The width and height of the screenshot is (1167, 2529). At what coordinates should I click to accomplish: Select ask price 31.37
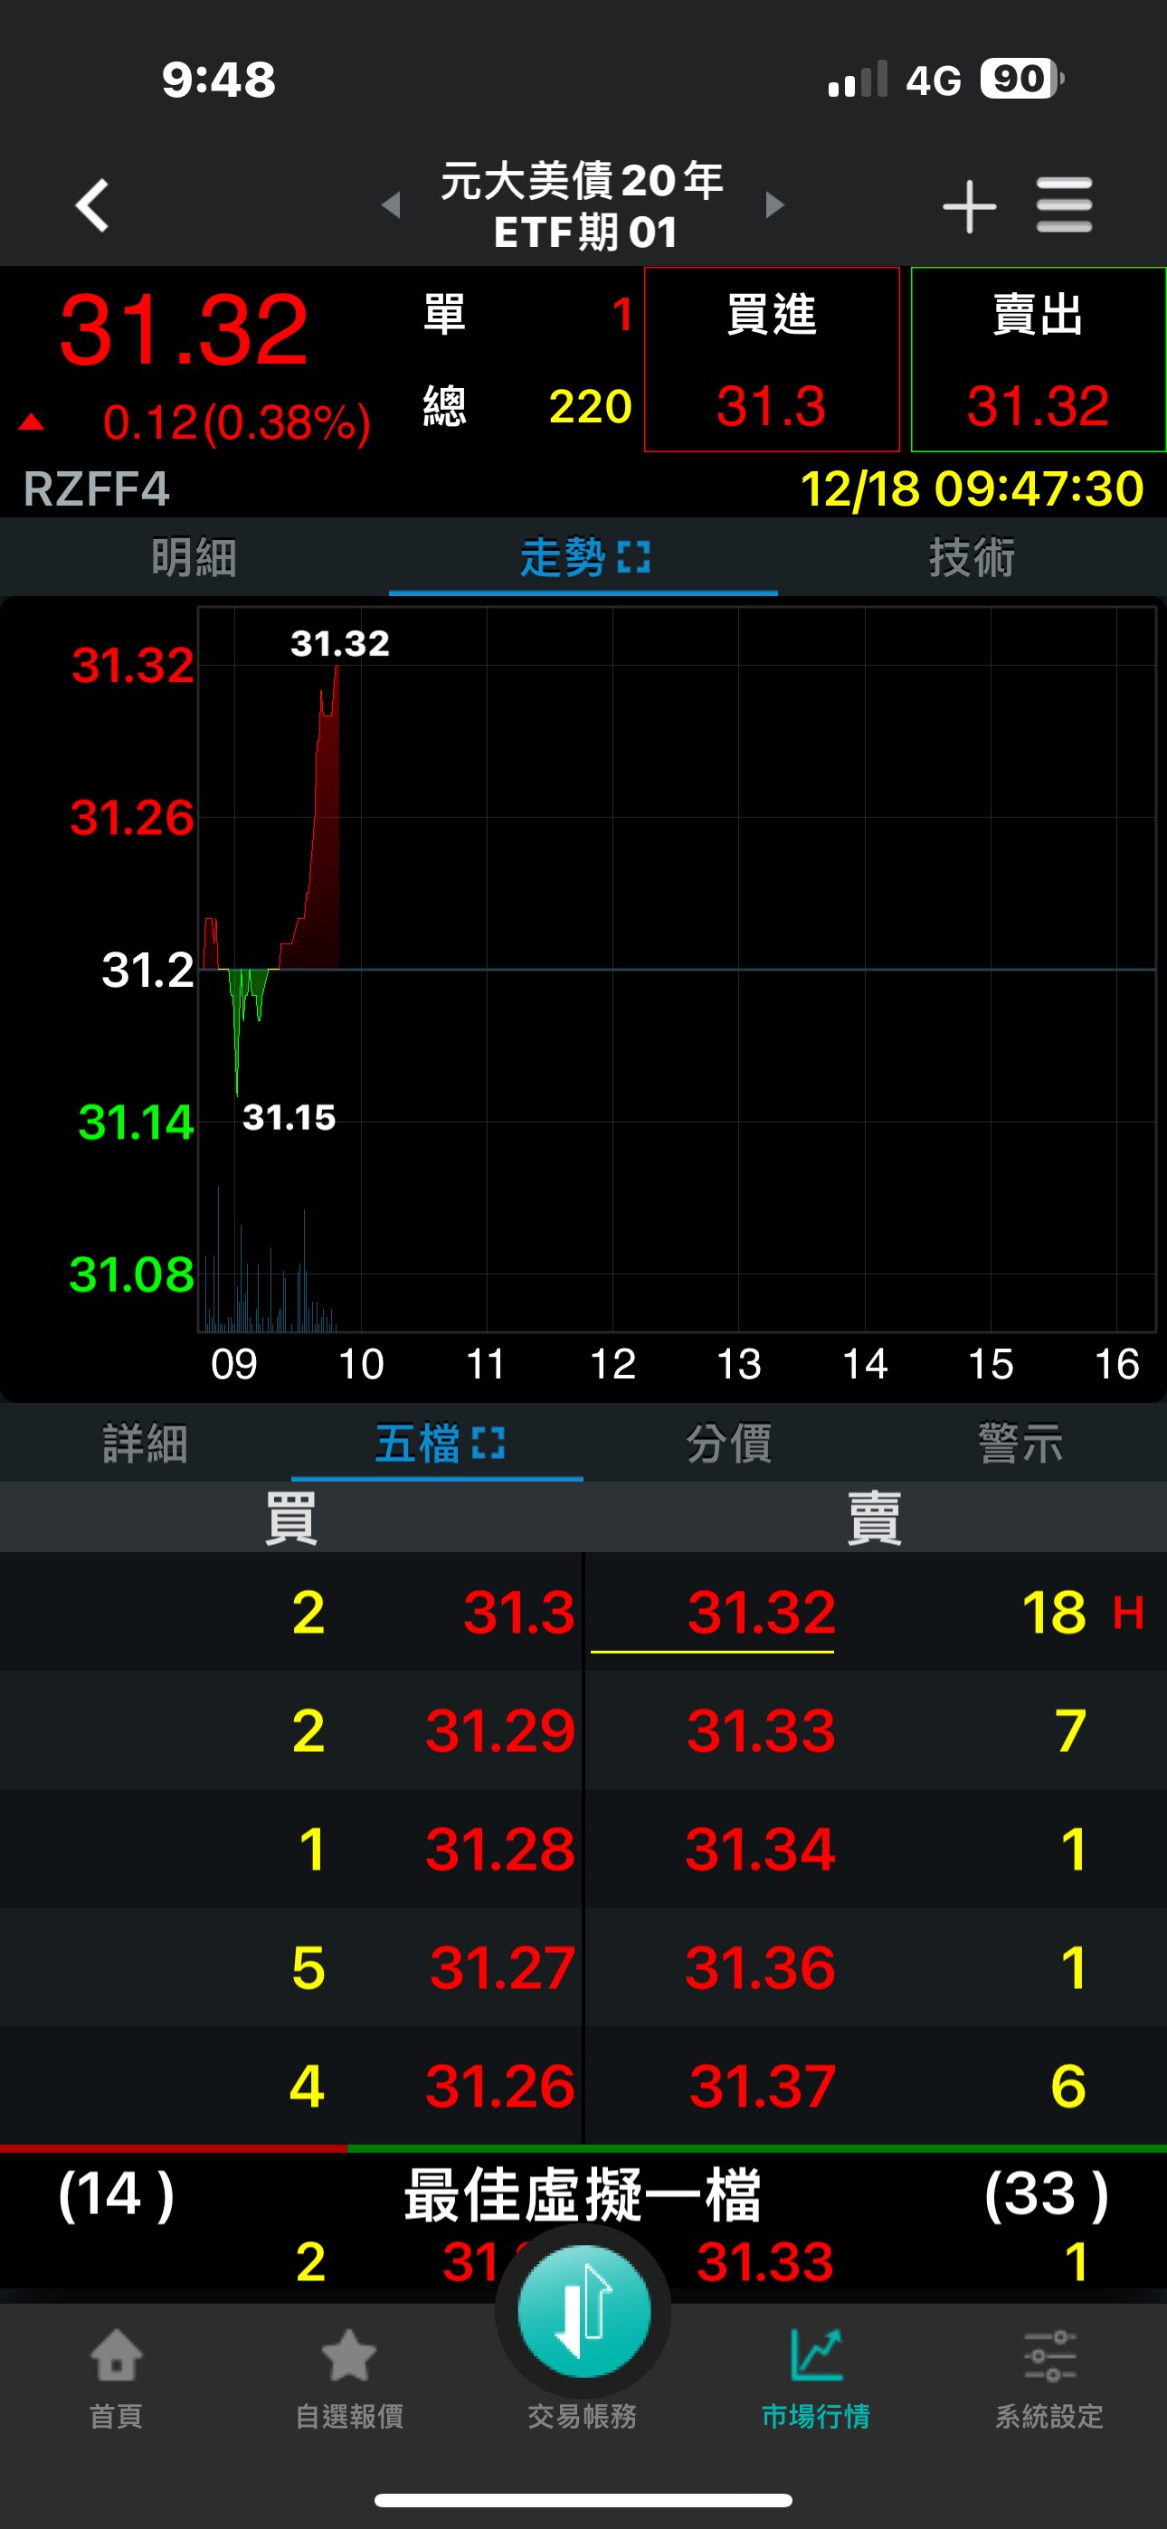[x=763, y=2086]
